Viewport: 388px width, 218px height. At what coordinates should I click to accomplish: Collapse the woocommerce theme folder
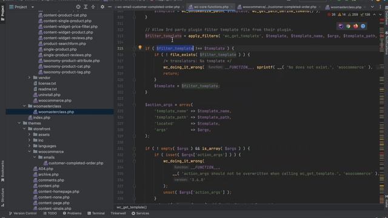pos(29,151)
